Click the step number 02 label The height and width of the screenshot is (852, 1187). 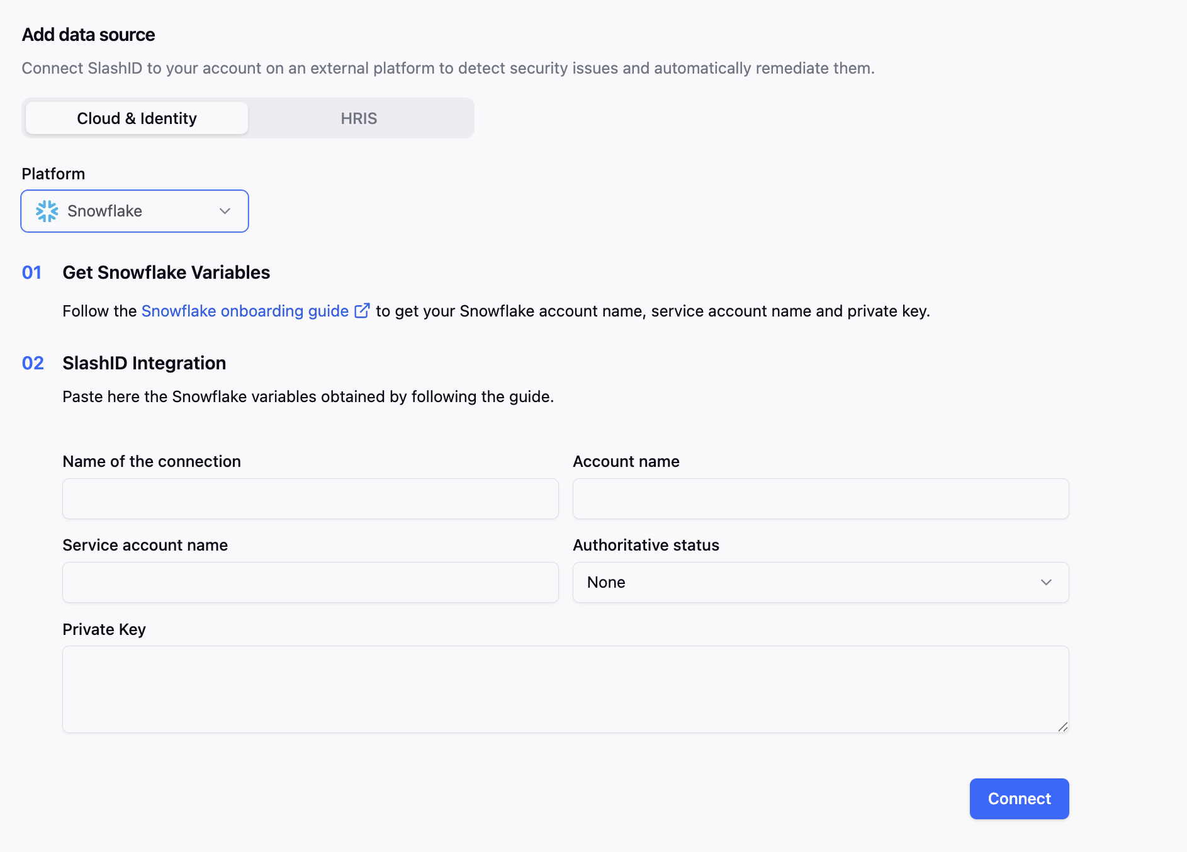click(32, 363)
